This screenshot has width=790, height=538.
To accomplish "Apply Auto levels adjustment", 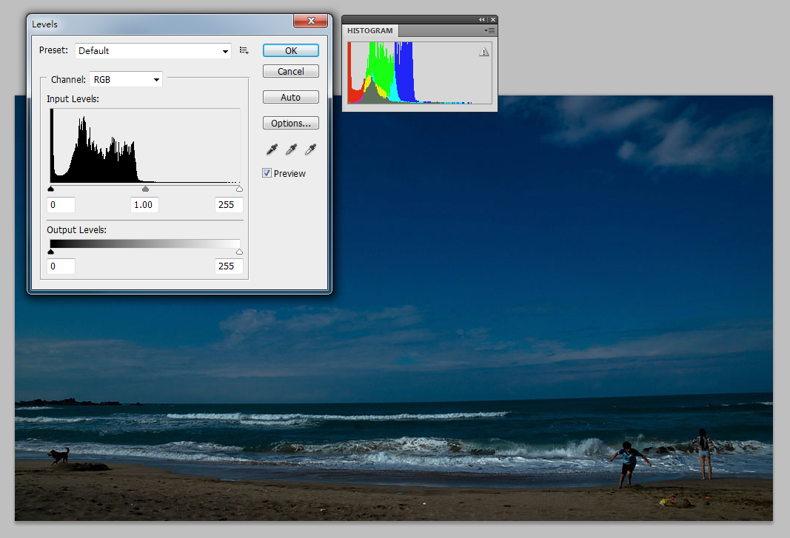I will 290,98.
